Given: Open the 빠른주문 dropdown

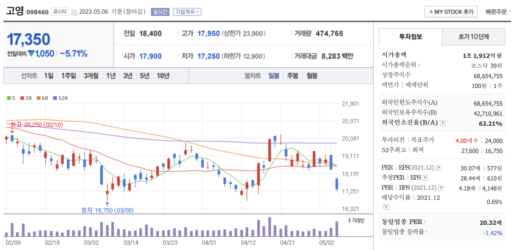Looking at the screenshot, I should point(498,12).
